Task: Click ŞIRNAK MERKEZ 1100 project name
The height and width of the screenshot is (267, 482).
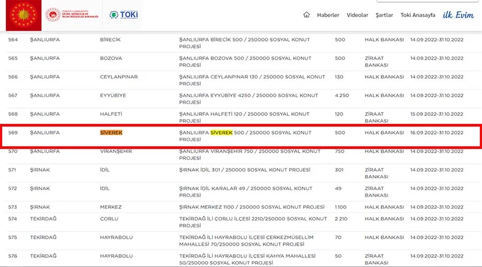Action: 252,207
